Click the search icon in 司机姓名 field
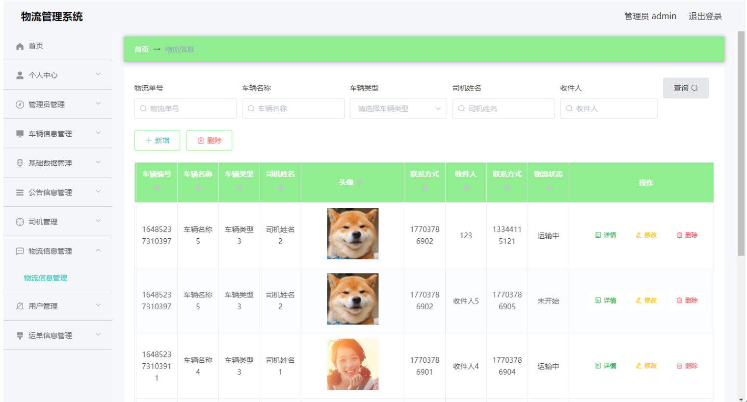Viewport: 747px width, 402px height. point(461,109)
